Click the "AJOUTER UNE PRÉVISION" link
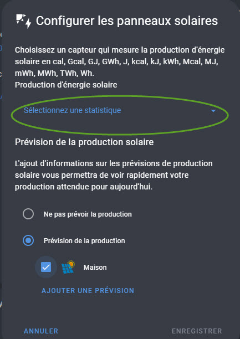 [88, 291]
